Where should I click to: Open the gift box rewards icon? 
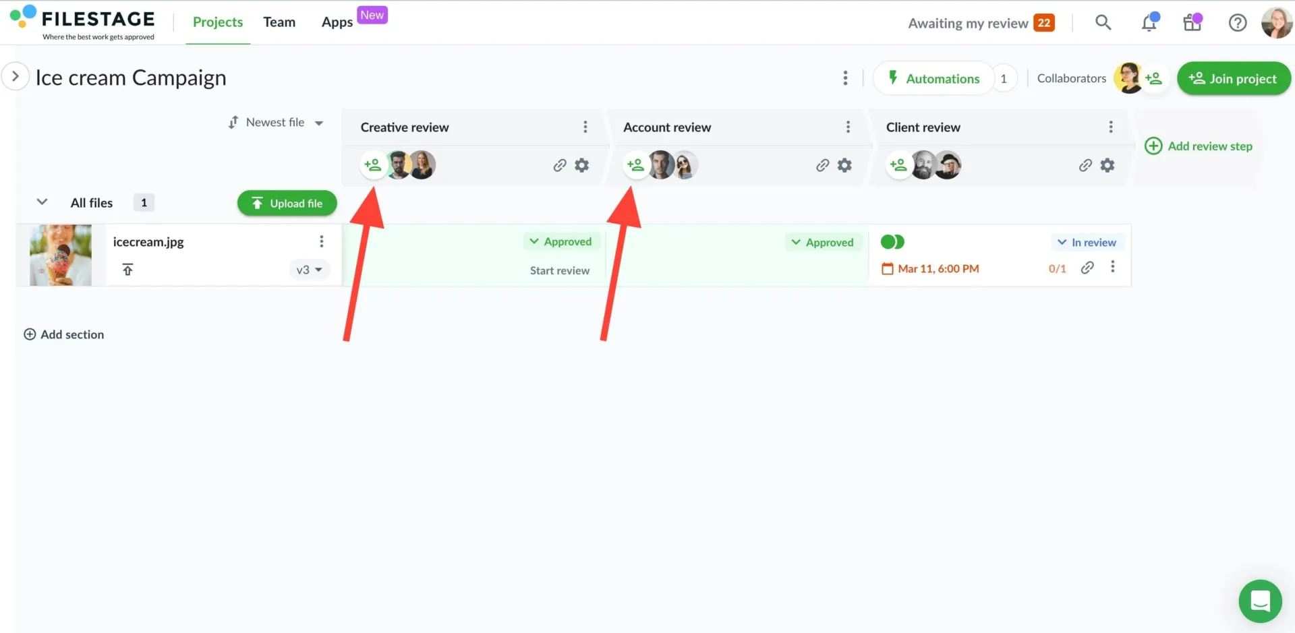(x=1192, y=22)
